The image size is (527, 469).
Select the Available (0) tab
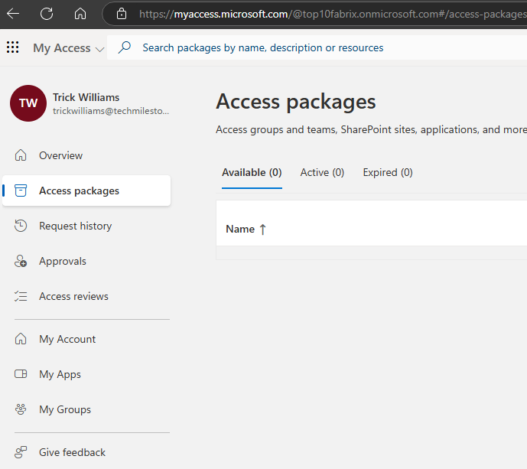pyautogui.click(x=252, y=172)
